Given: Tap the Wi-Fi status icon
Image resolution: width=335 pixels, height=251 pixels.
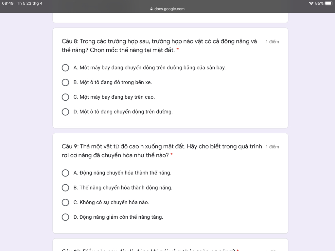Looking at the screenshot, I should coord(311,3).
